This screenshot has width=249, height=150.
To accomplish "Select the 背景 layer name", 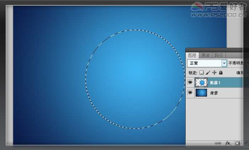I will pyautogui.click(x=214, y=93).
